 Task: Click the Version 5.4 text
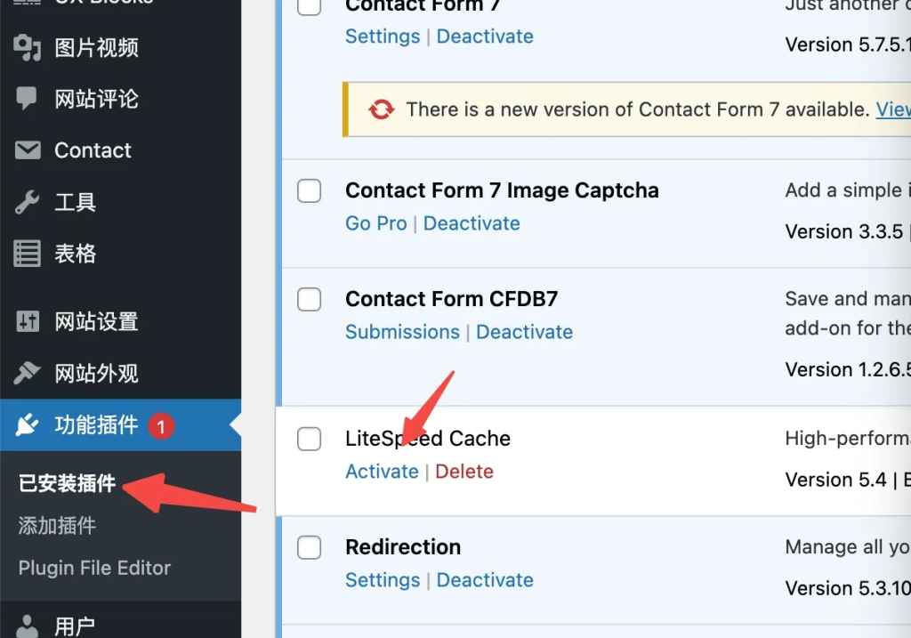pyautogui.click(x=835, y=480)
